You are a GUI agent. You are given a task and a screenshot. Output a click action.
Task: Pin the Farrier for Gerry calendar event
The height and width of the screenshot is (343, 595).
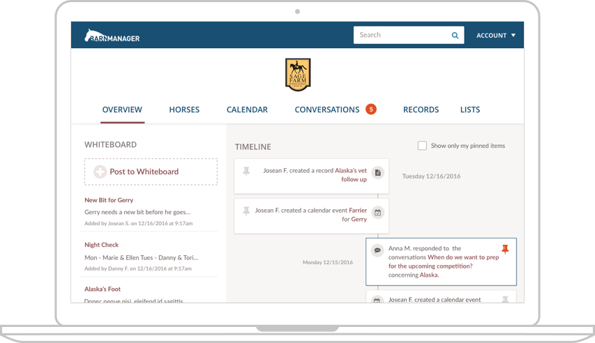click(x=246, y=211)
